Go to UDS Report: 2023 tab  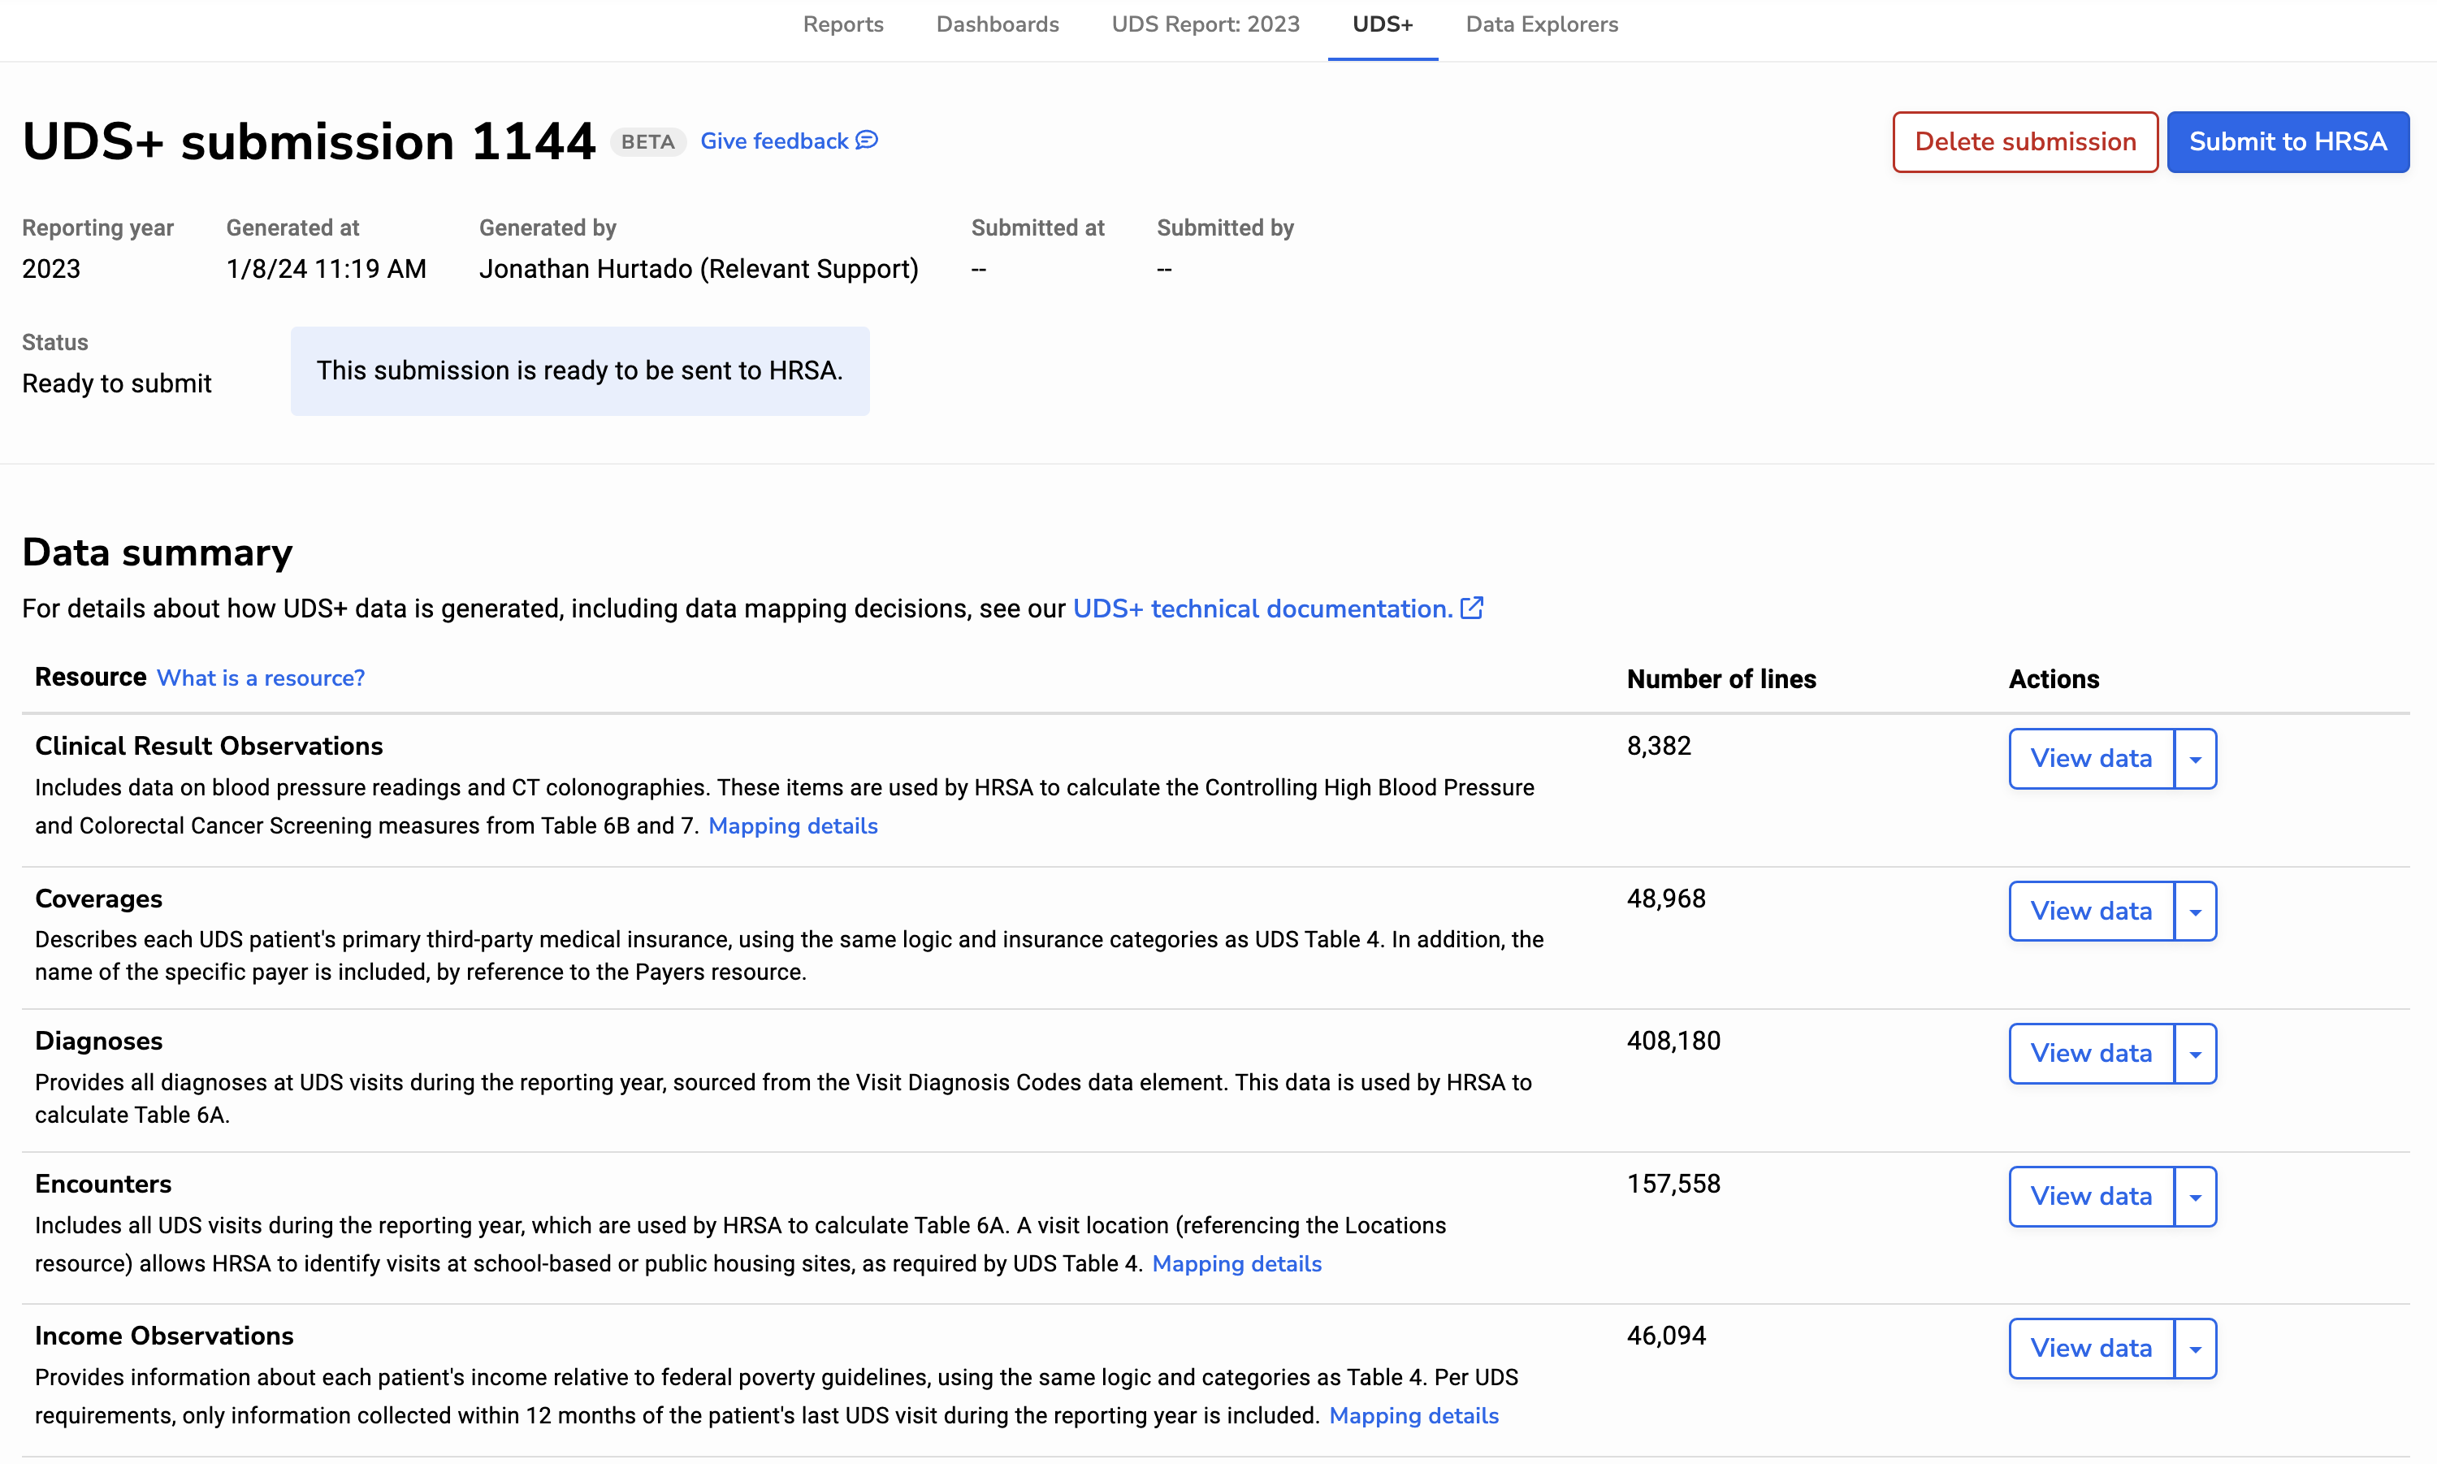pos(1206,24)
